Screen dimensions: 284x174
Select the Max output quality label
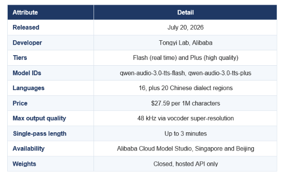pos(39,118)
